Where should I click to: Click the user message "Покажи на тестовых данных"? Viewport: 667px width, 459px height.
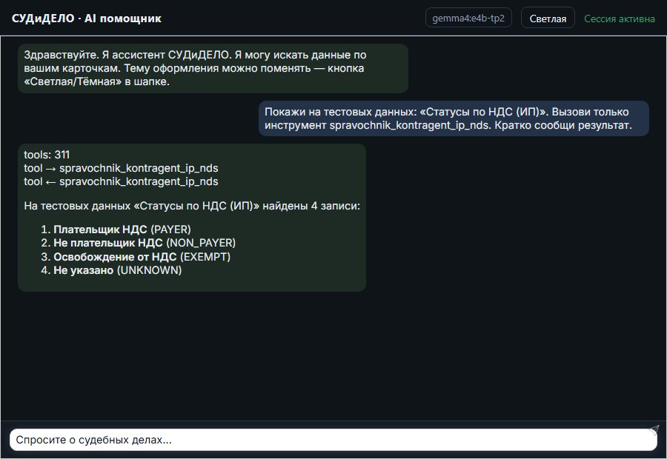[x=454, y=118]
